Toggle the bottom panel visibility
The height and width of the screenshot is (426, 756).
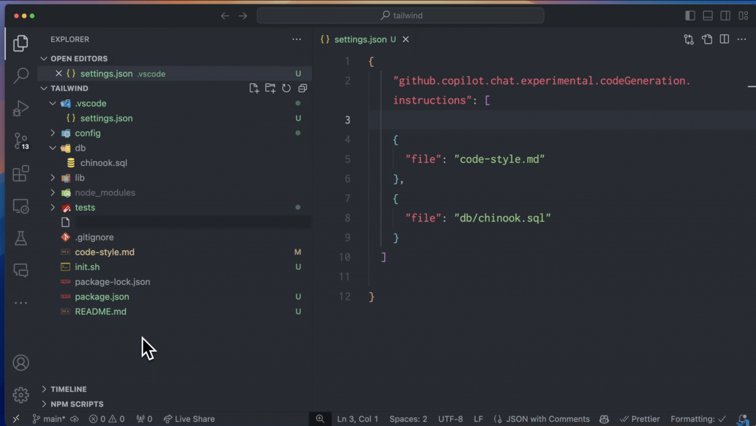click(708, 16)
